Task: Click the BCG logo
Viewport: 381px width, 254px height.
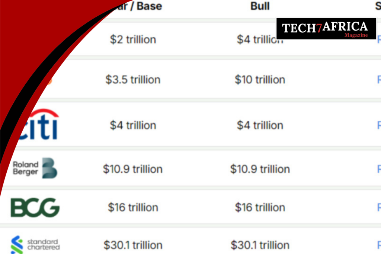Action: [x=35, y=207]
